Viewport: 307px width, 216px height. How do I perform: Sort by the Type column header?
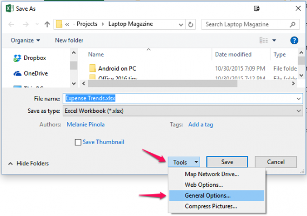click(279, 55)
